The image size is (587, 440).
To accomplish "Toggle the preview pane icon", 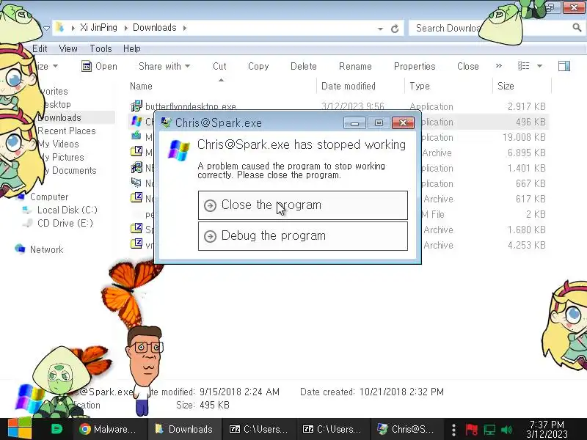I will point(564,66).
